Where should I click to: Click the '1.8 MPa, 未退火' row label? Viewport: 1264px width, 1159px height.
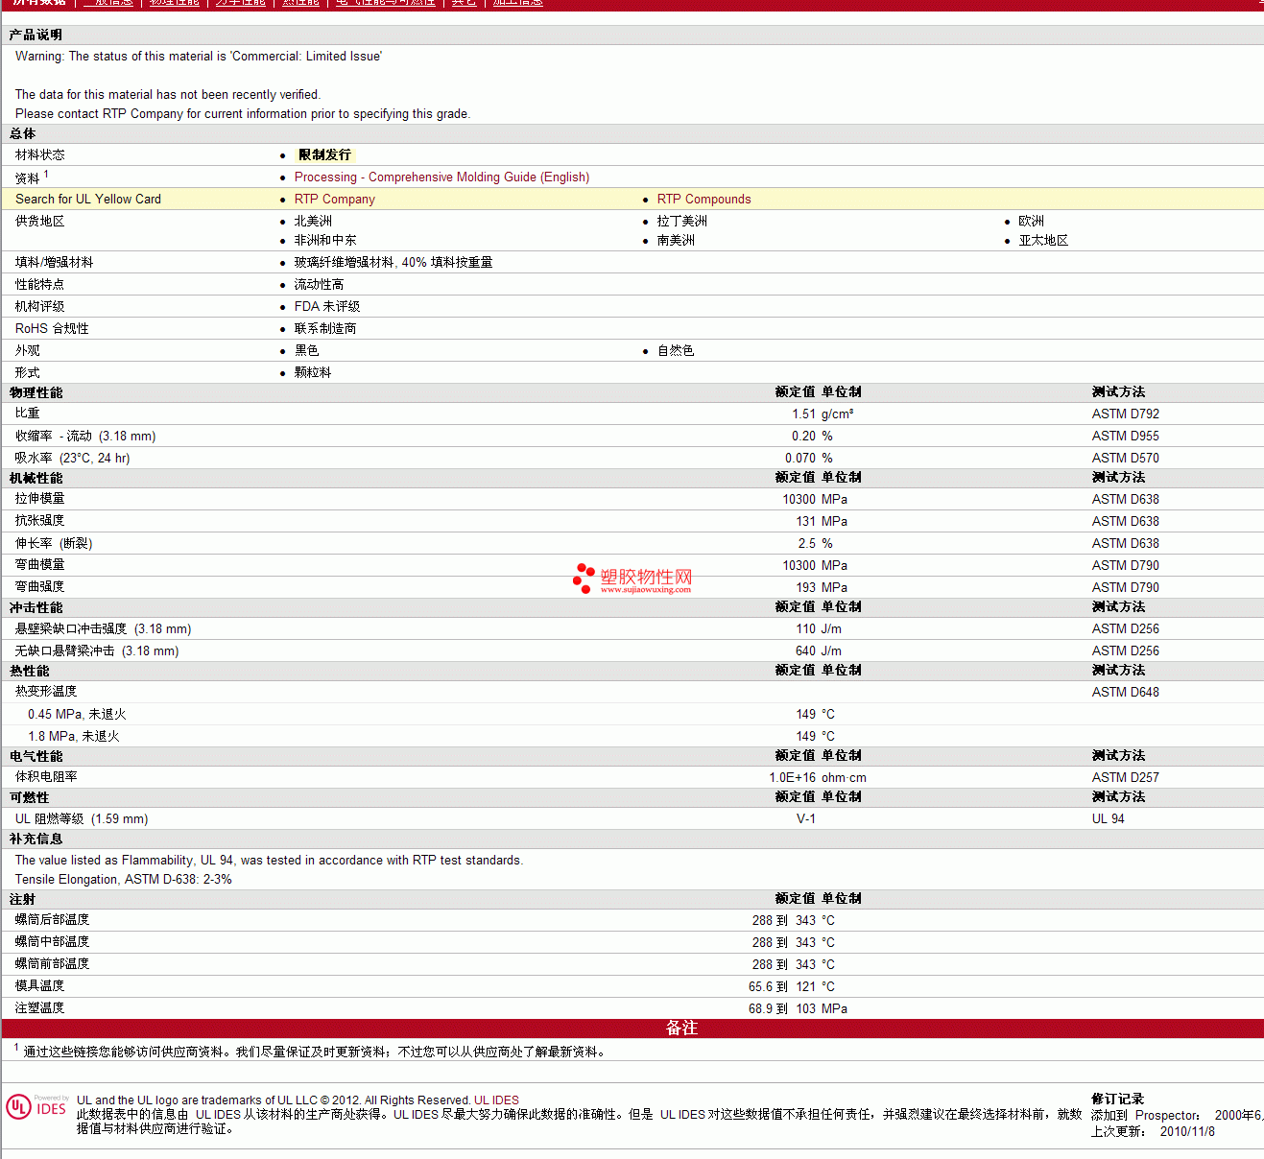74,736
